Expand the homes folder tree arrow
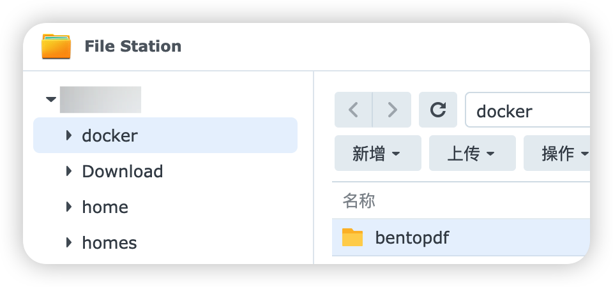 [x=69, y=242]
